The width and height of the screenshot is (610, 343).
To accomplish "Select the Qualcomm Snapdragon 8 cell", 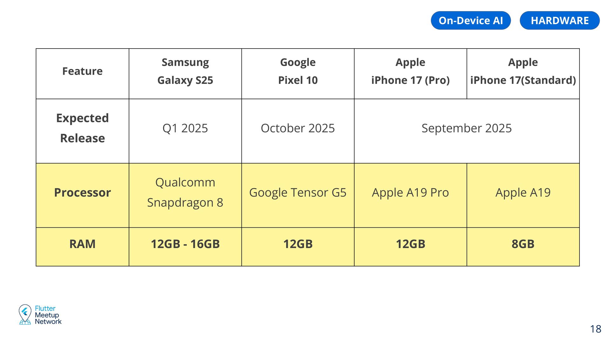I will pyautogui.click(x=185, y=193).
